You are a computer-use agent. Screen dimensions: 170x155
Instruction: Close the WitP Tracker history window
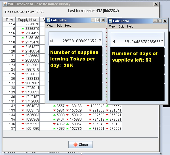point(156,4)
